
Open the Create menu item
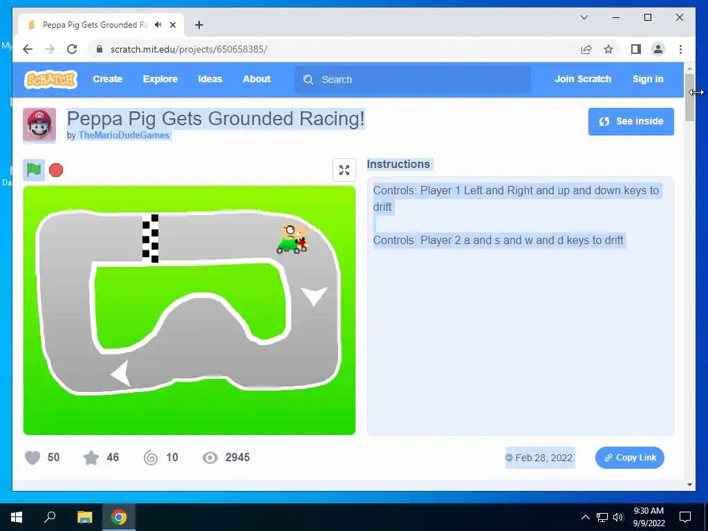(x=107, y=79)
